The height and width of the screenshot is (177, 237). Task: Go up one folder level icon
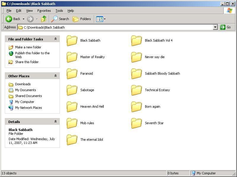click(44, 19)
